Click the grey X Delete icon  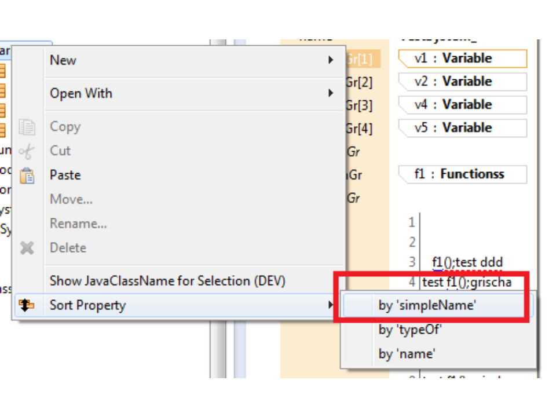(x=27, y=248)
